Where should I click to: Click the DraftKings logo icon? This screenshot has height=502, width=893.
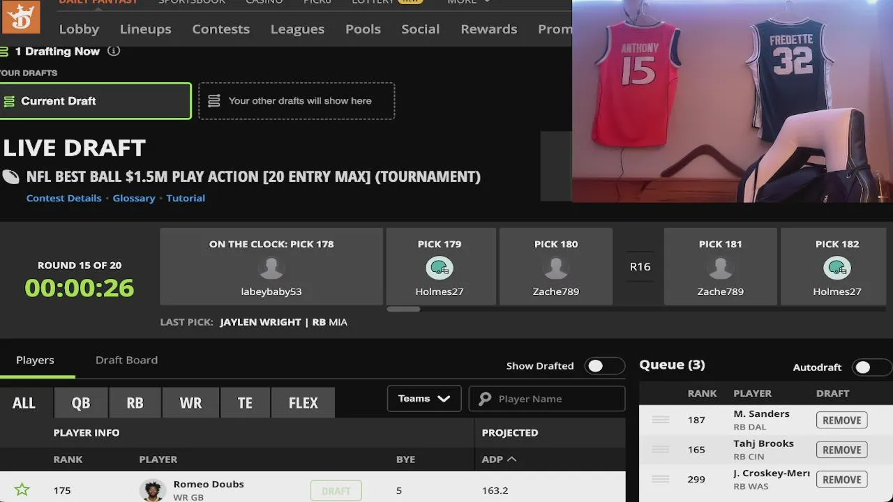(21, 17)
